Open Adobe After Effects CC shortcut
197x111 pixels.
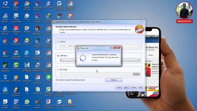(38, 6)
